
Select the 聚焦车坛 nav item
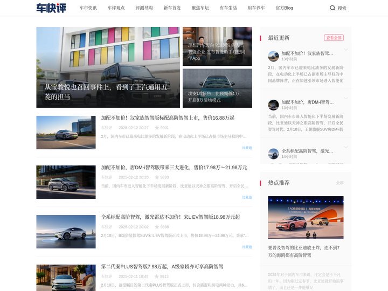(200, 8)
